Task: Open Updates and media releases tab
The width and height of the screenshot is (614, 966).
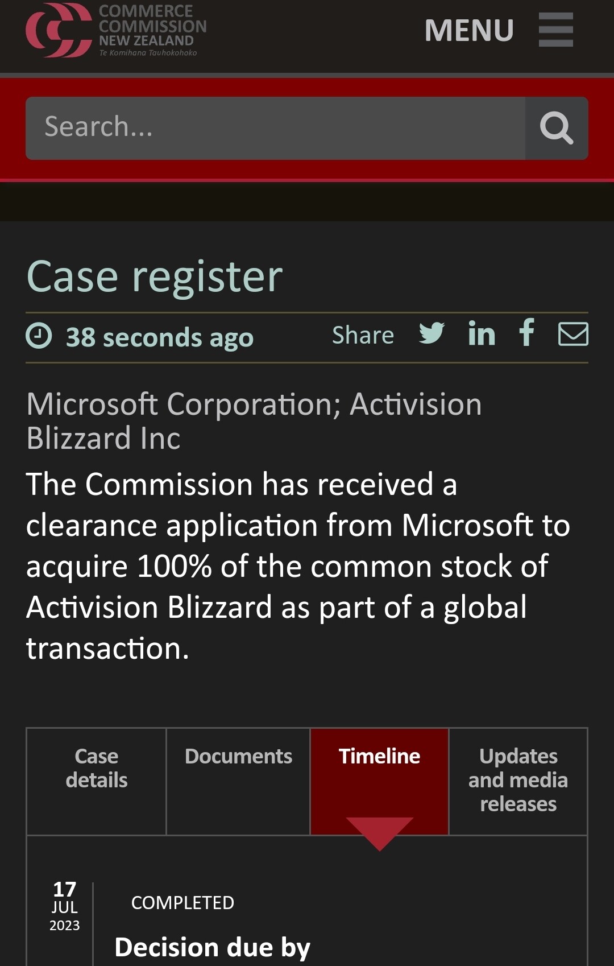Action: point(518,780)
